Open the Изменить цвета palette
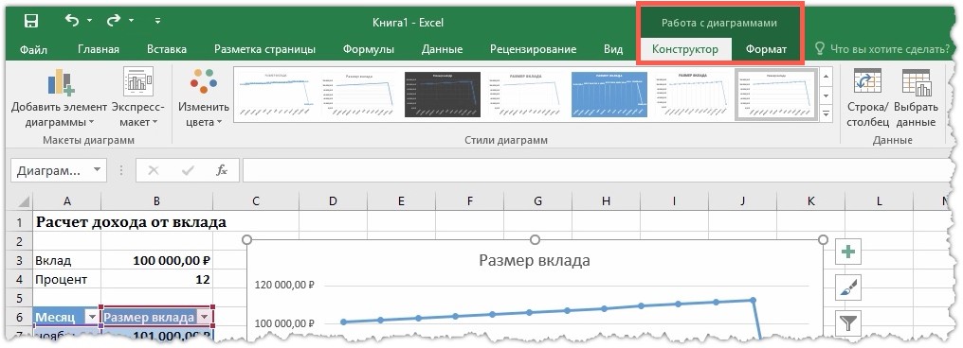The height and width of the screenshot is (348, 963). click(x=204, y=98)
